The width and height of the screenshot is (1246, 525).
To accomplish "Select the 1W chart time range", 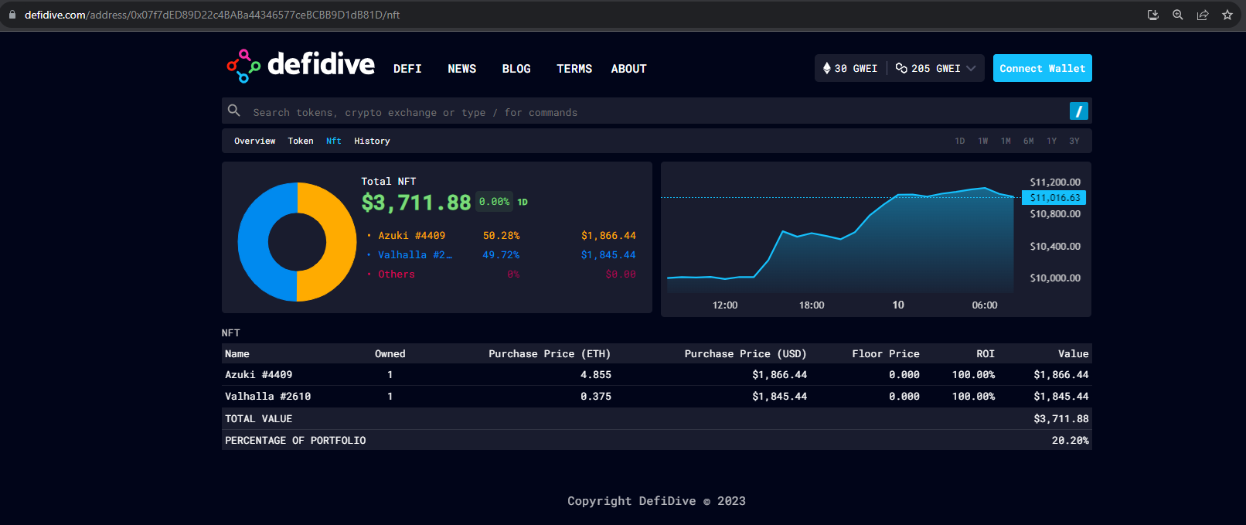I will pyautogui.click(x=983, y=141).
